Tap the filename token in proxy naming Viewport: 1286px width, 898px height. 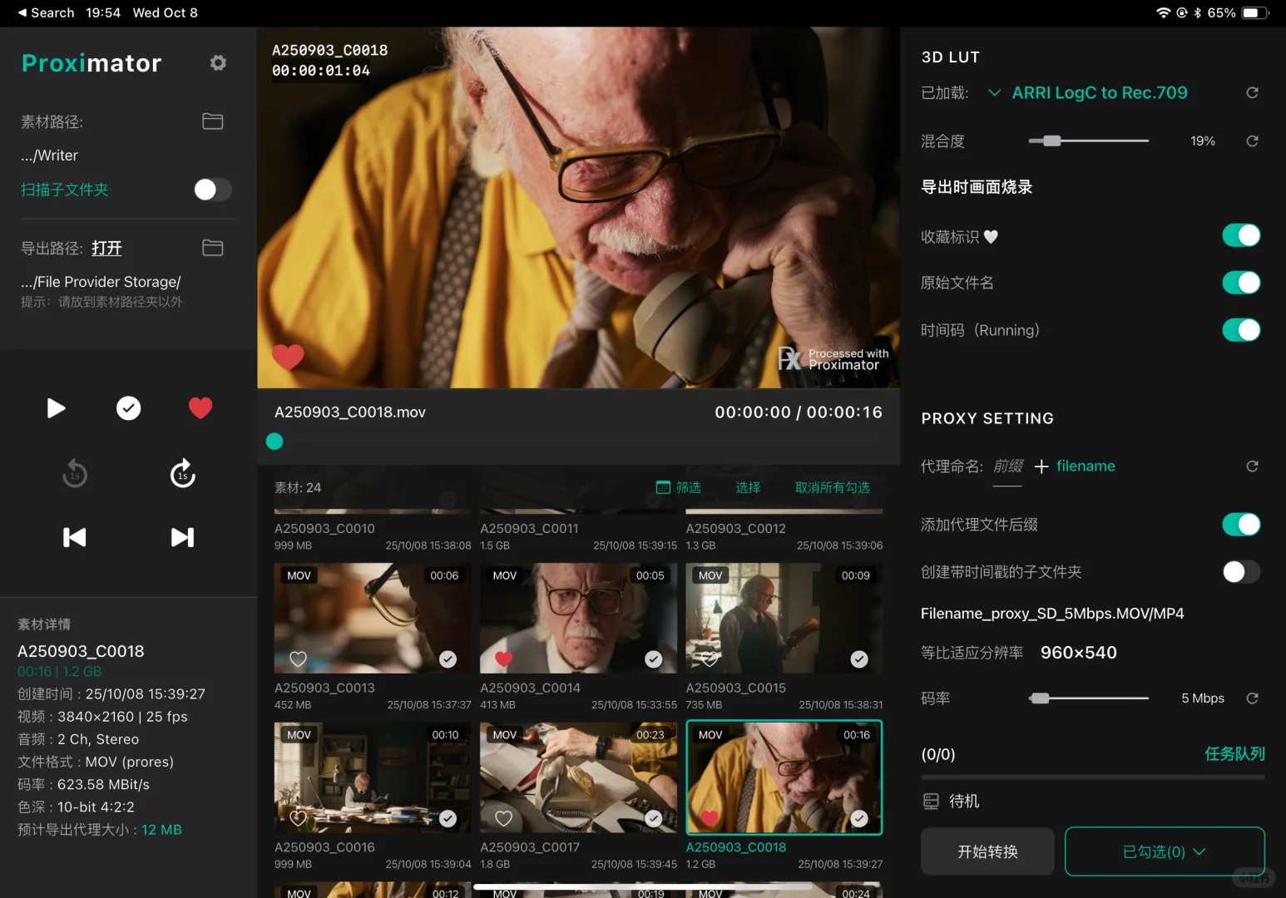point(1086,466)
